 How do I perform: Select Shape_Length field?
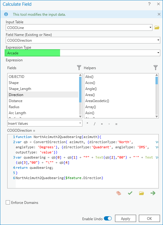(43, 89)
